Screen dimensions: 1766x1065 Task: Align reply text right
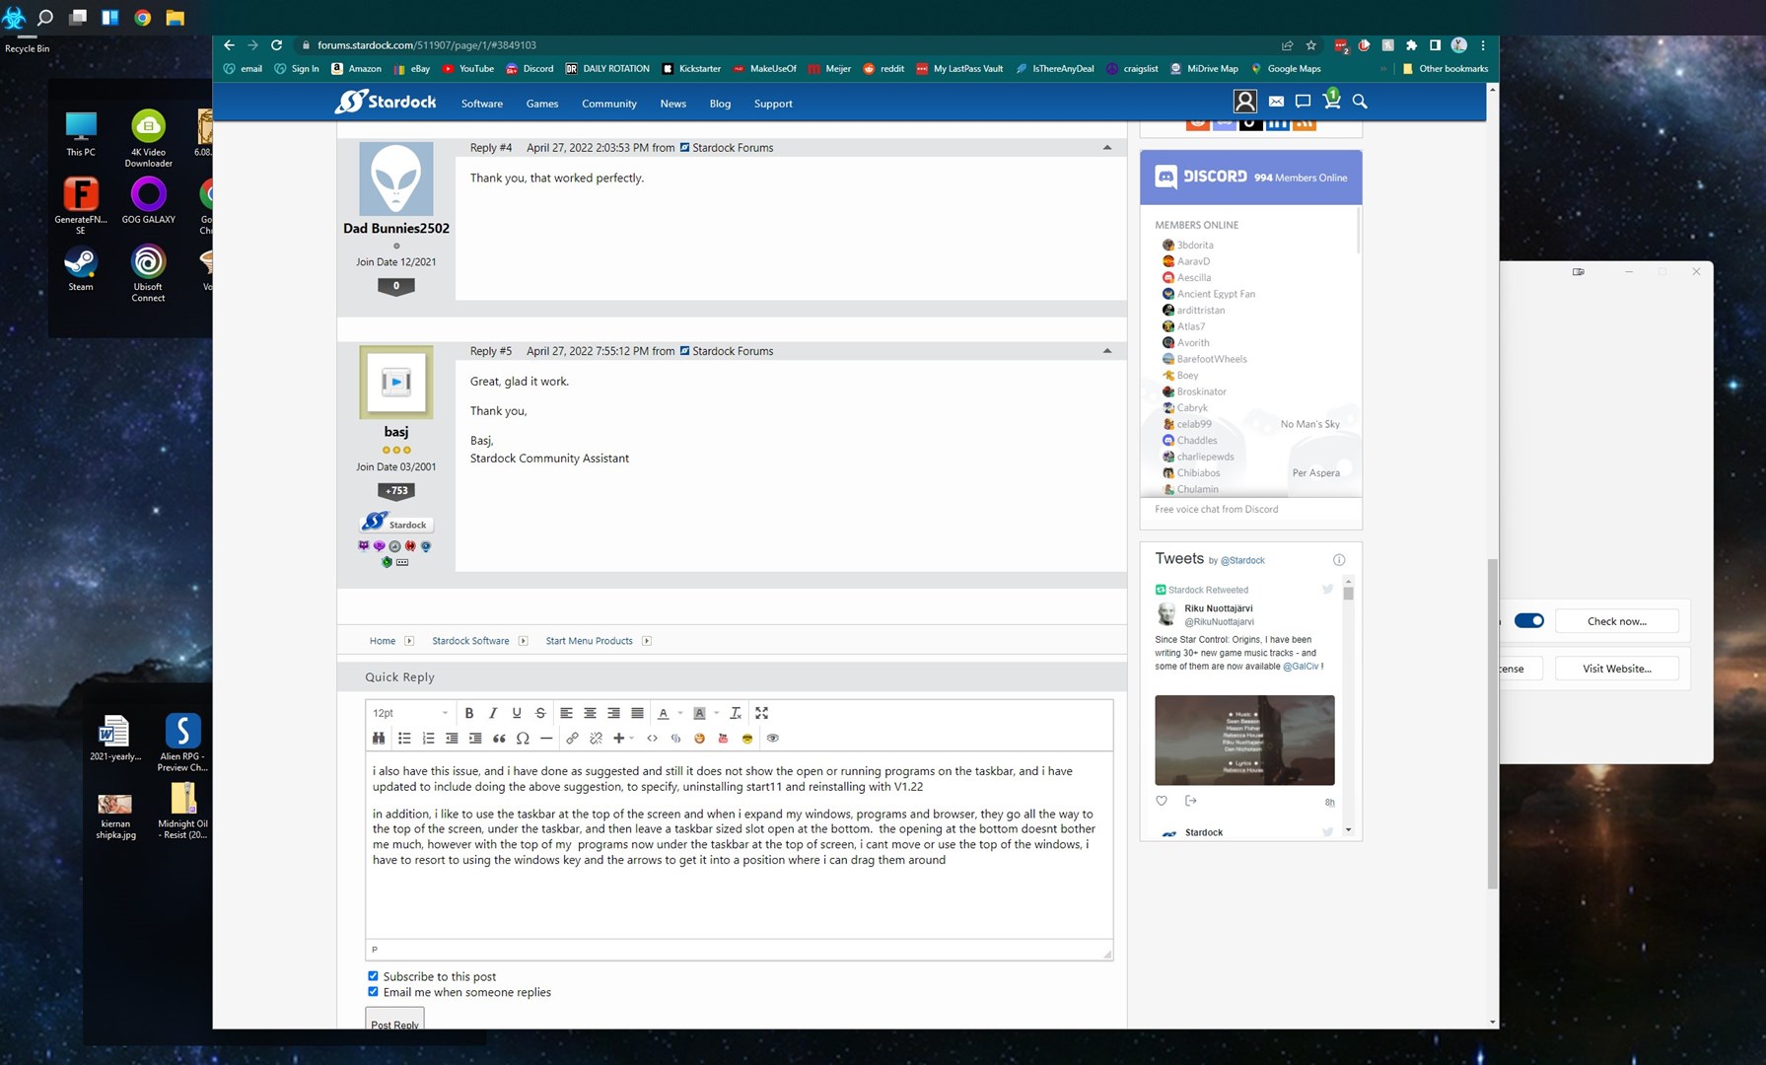[x=613, y=713]
